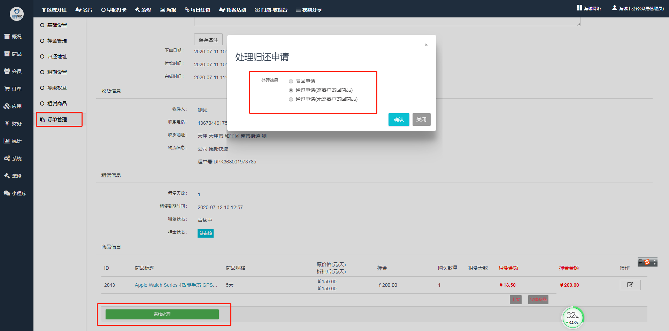The image size is (669, 331).
Task: Open the 系统 sidebar section
Action: (13, 159)
